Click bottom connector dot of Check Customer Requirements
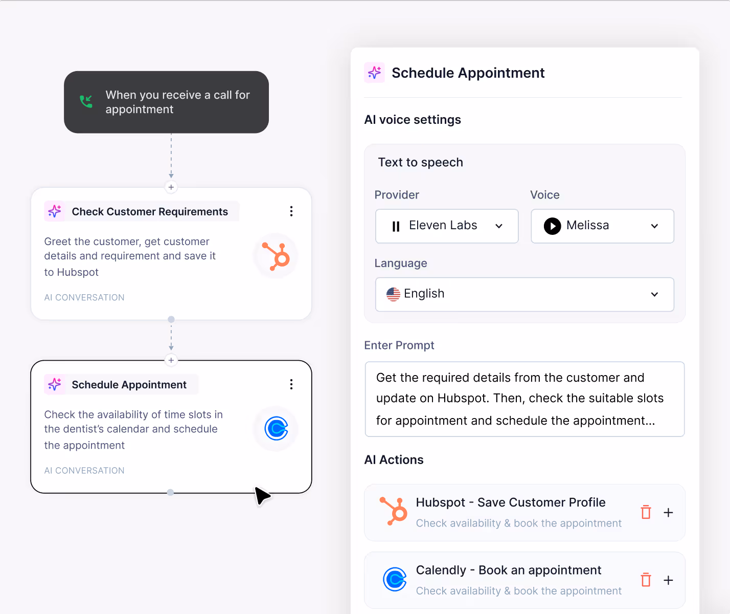The image size is (730, 614). coord(171,319)
